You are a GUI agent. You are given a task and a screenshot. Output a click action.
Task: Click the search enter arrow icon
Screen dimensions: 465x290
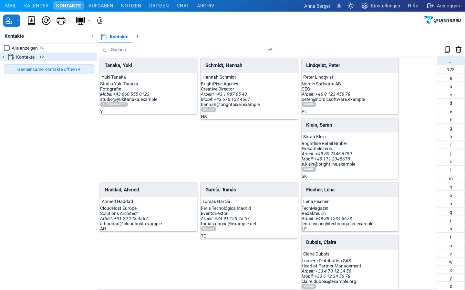pos(270,50)
